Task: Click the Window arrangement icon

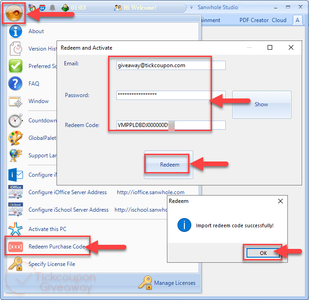Action: point(16,102)
